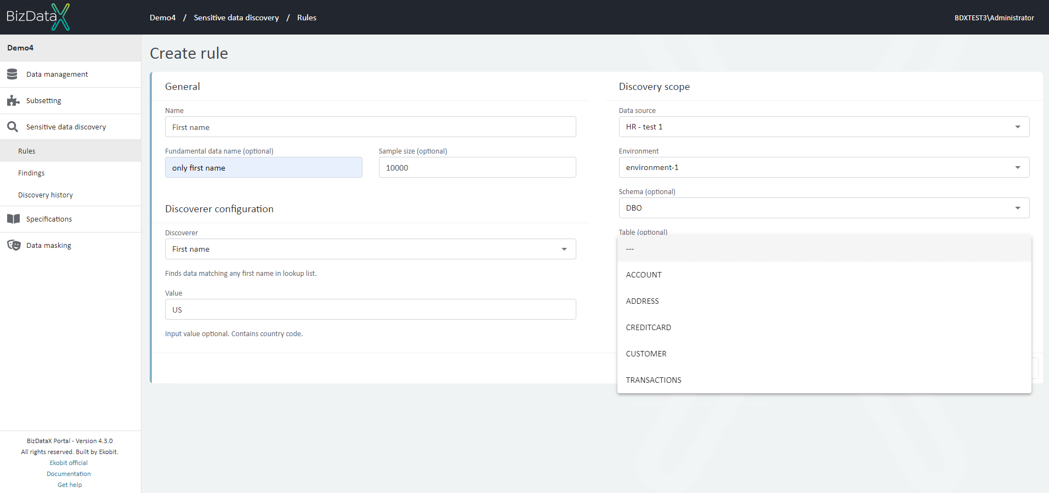Open the Discovery history page
The width and height of the screenshot is (1049, 493).
click(x=70, y=195)
